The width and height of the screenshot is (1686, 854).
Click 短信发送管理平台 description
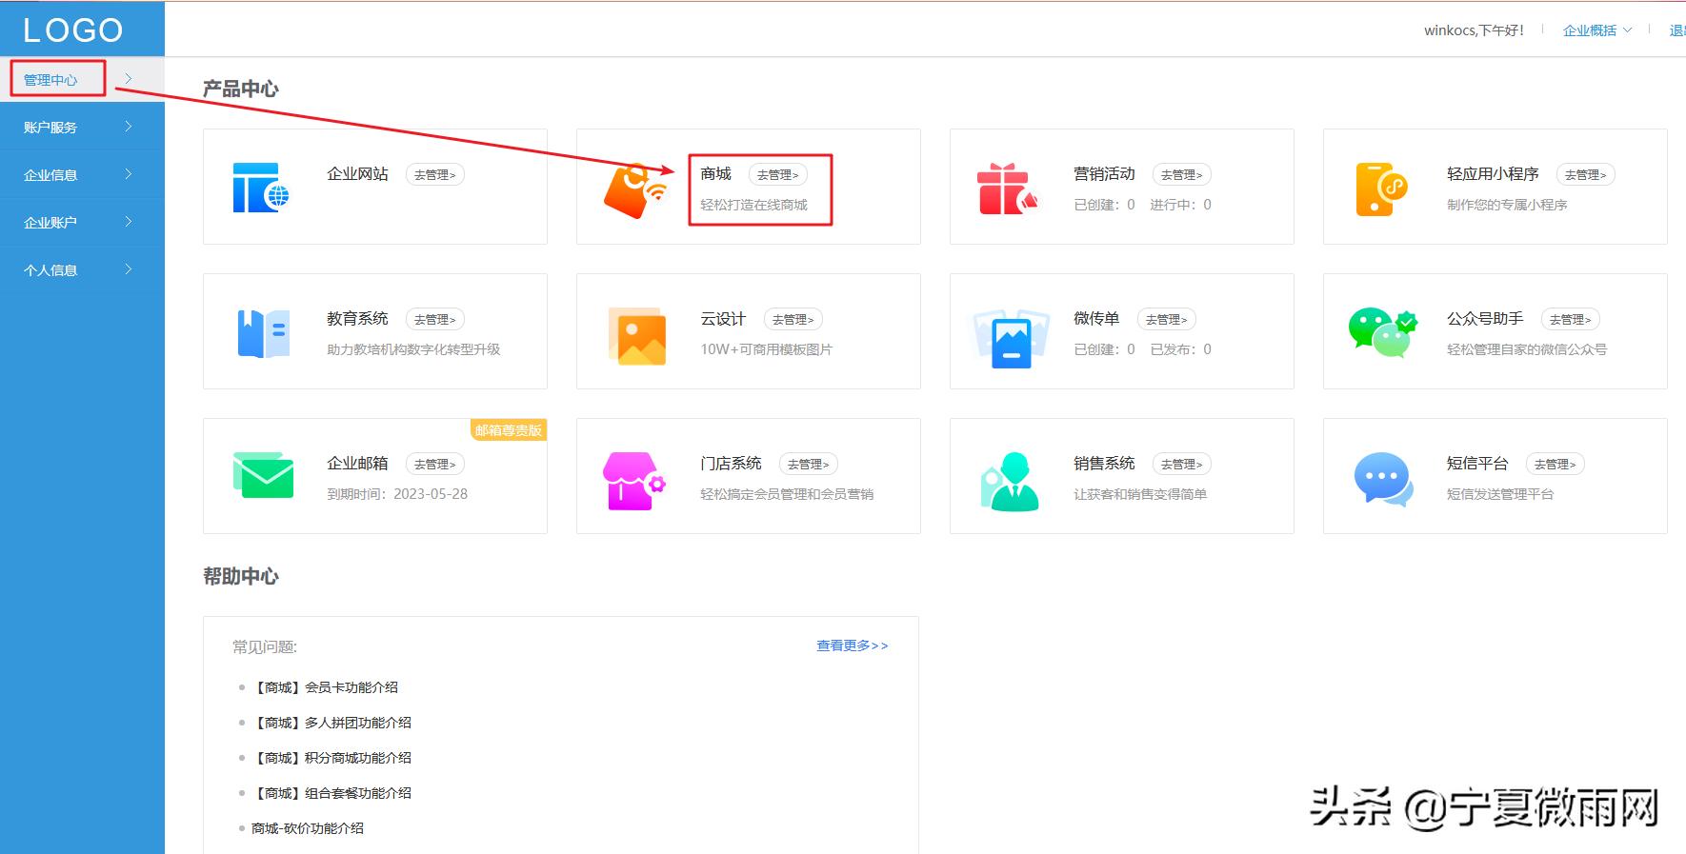pos(1500,494)
